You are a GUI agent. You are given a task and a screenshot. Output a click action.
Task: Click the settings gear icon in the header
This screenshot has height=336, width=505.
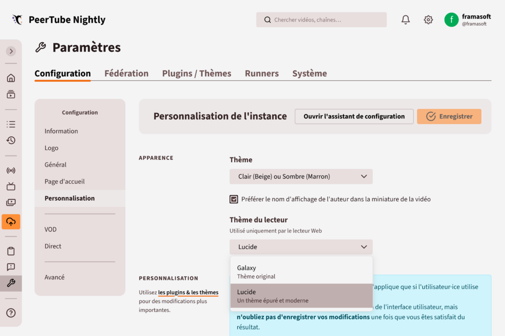tap(428, 20)
